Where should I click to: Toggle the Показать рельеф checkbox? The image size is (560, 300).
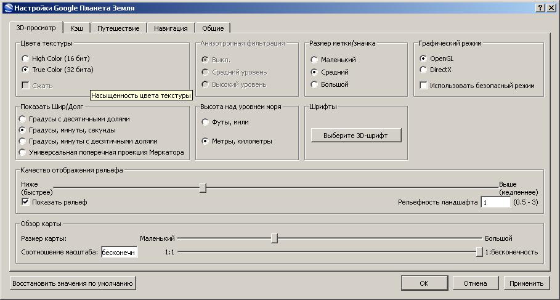[26, 202]
